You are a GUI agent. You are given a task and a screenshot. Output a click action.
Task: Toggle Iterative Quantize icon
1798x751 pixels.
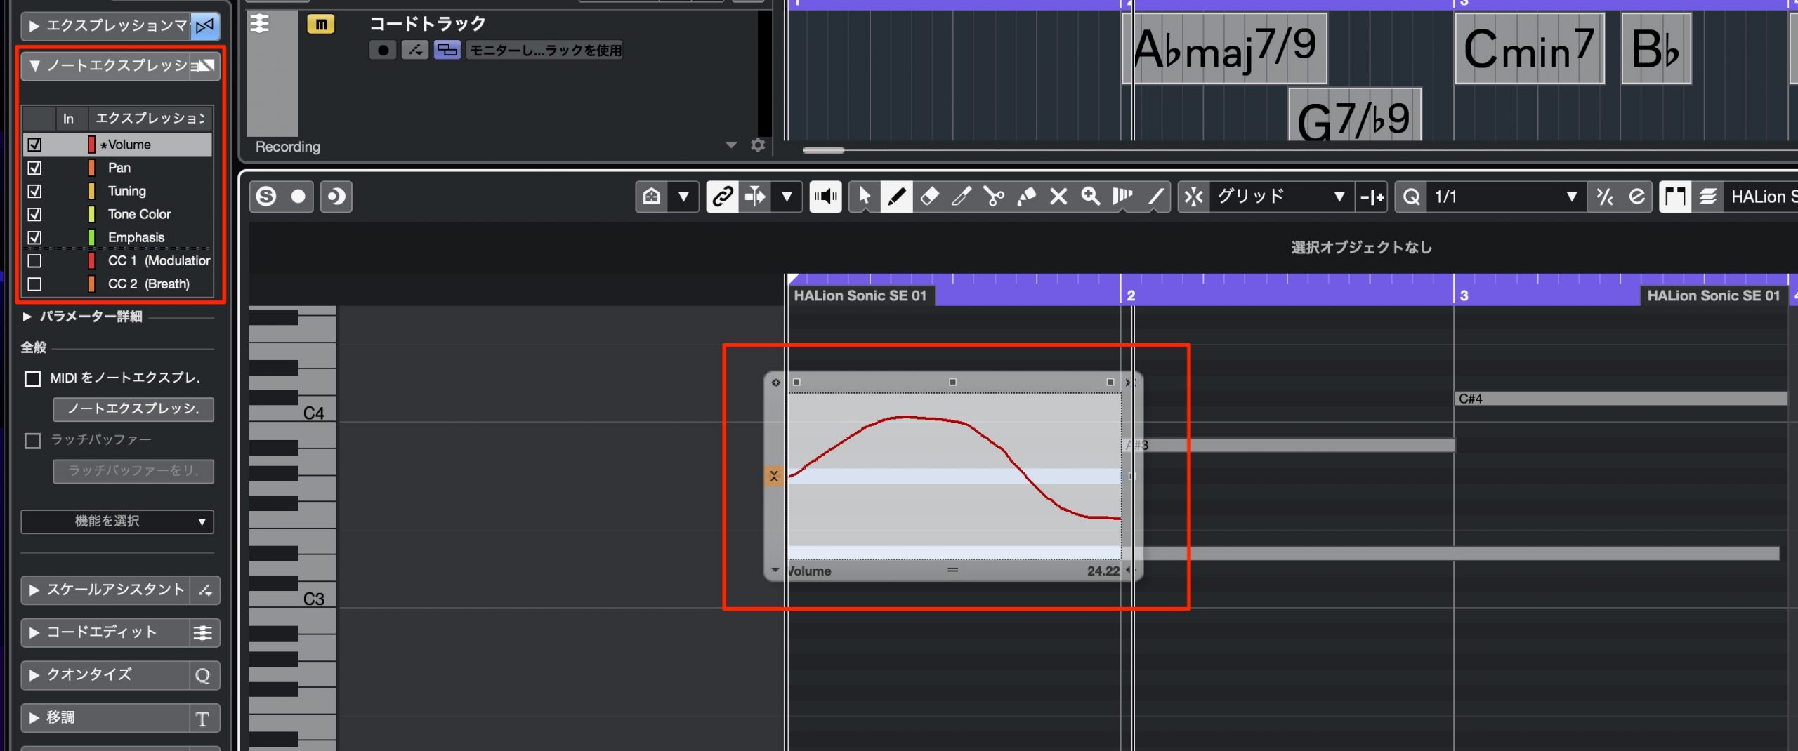(1605, 197)
